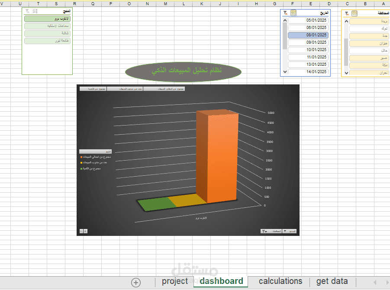
Task: Enable Multi-Select on the المنتج slicer
Action: [34, 11]
